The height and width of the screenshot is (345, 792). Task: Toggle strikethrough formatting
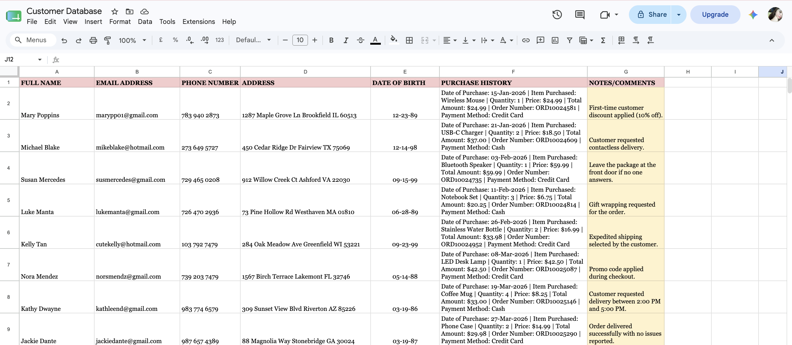coord(360,40)
